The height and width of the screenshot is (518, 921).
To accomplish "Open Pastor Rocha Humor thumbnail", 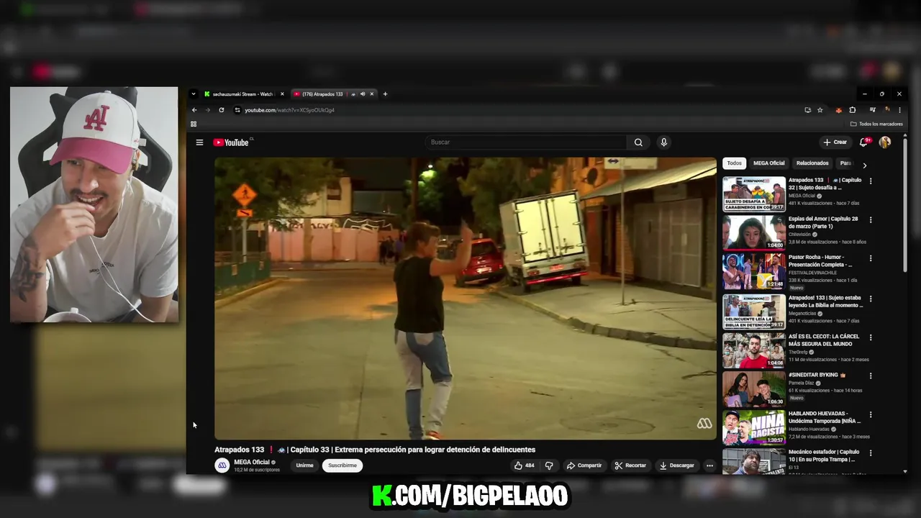I will pyautogui.click(x=754, y=271).
